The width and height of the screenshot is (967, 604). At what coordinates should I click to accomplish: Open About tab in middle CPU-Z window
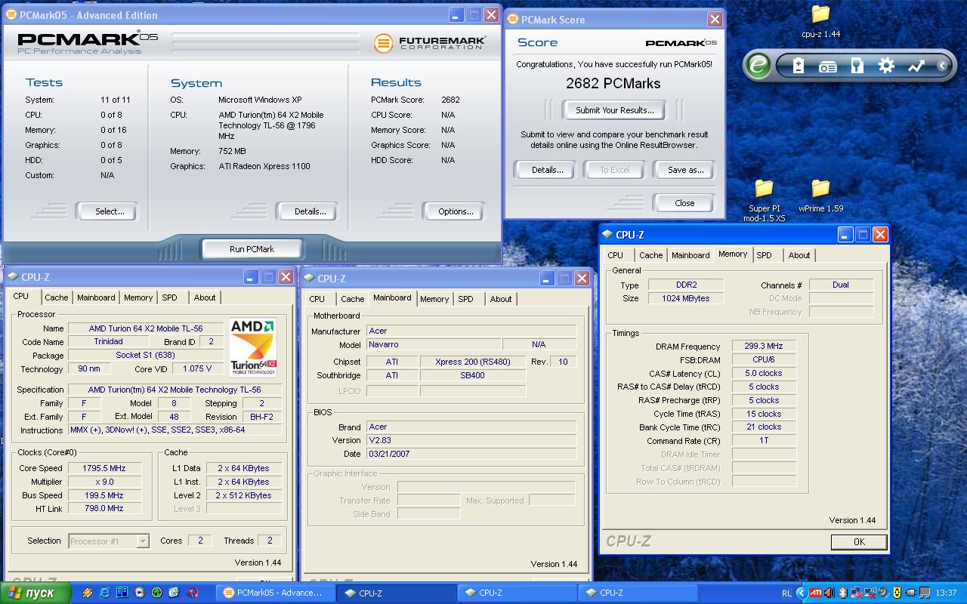(501, 299)
